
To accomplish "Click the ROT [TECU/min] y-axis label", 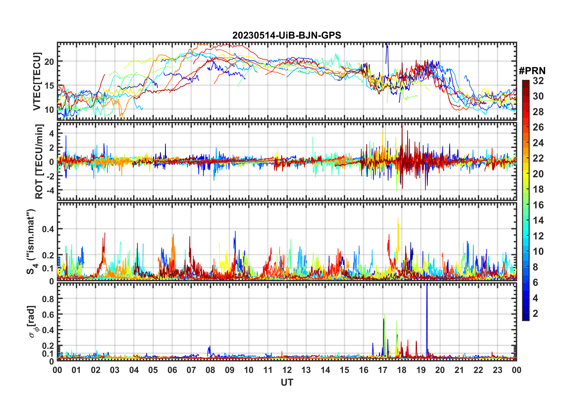I will point(39,161).
